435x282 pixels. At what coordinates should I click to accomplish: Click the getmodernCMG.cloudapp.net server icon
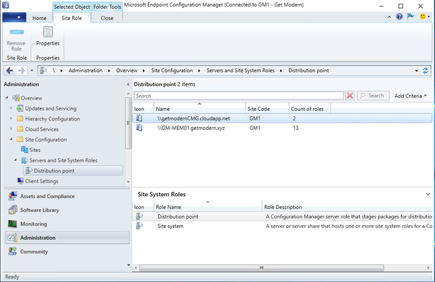point(139,118)
